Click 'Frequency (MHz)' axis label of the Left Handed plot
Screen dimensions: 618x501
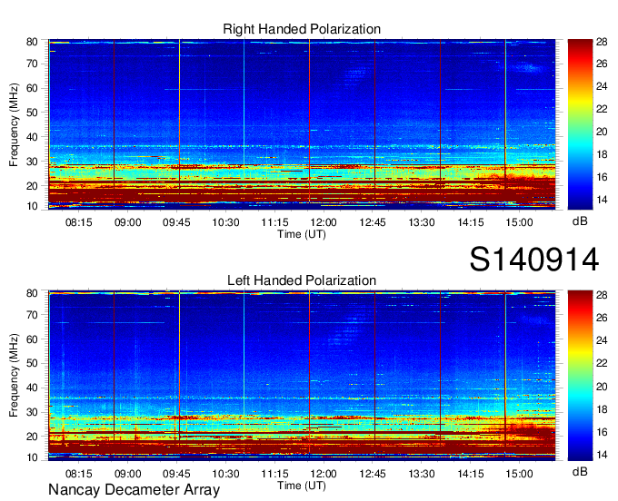pyautogui.click(x=14, y=376)
